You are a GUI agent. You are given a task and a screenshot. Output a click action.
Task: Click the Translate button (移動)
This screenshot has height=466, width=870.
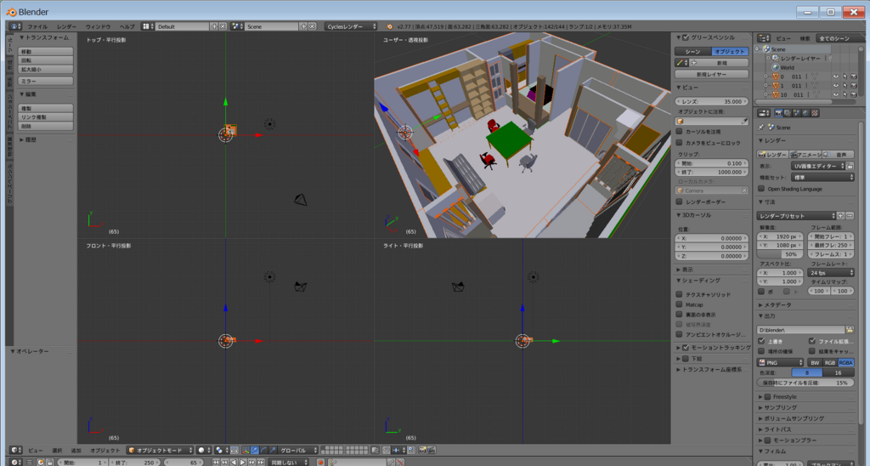point(46,52)
